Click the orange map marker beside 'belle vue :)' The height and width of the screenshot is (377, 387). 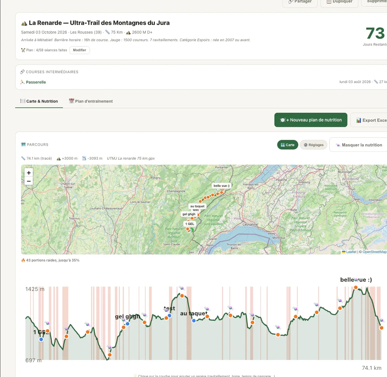(222, 192)
